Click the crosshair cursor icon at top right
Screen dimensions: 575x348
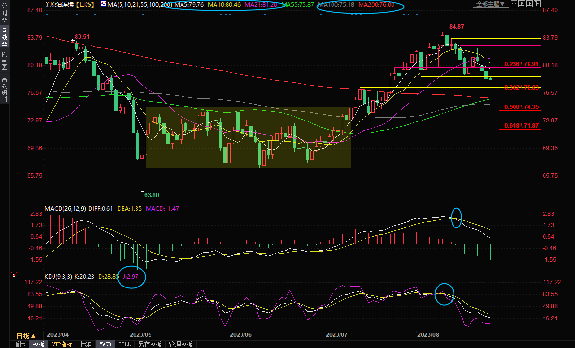(514, 4)
